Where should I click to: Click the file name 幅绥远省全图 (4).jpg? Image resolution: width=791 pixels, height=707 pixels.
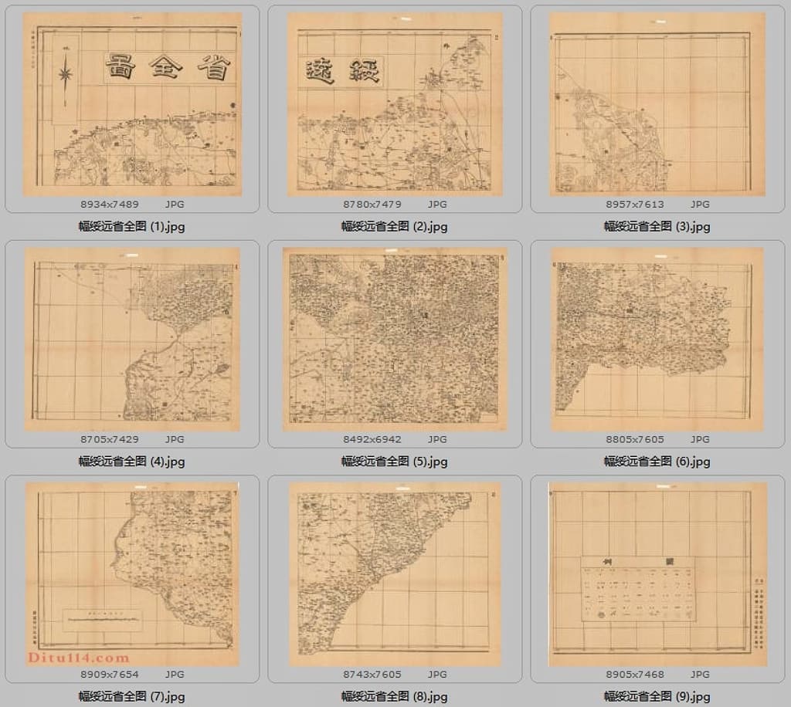point(131,462)
